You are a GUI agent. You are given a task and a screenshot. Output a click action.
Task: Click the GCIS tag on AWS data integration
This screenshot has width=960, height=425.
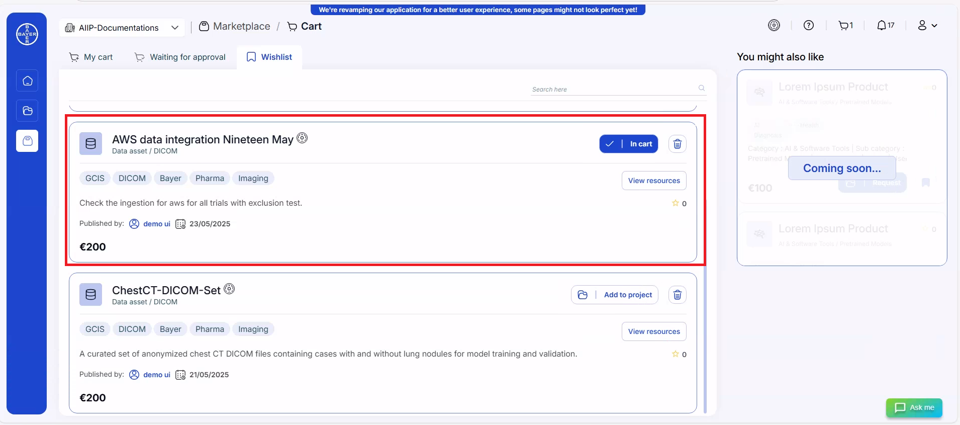(95, 178)
